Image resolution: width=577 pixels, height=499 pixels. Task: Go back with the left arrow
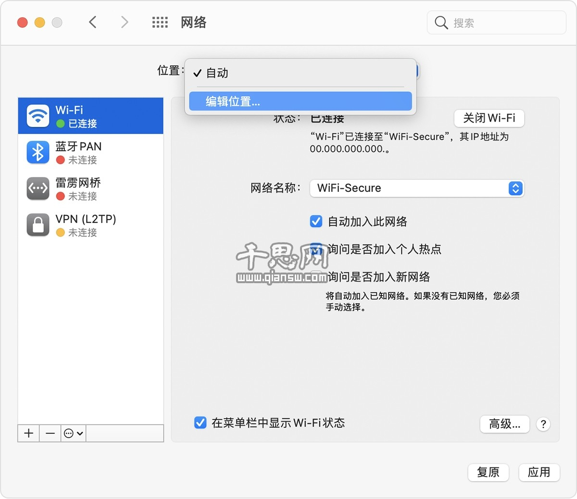93,22
